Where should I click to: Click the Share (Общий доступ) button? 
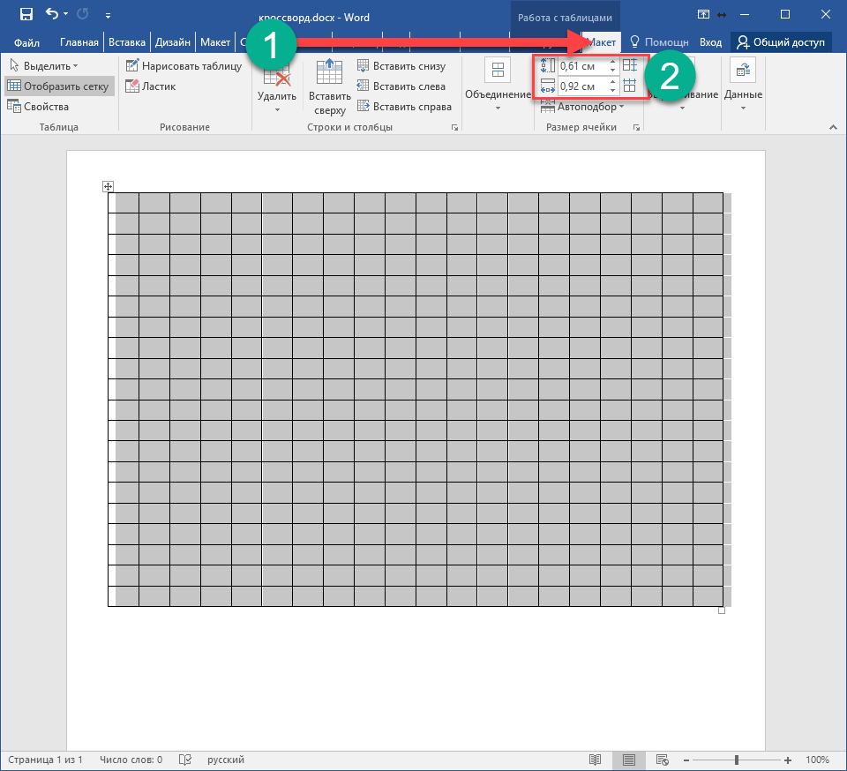[x=781, y=42]
